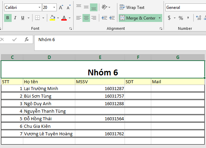Select the STT header cell

coord(12,82)
